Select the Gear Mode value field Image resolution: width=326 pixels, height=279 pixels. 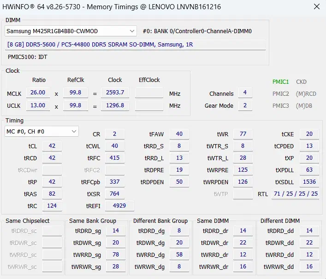(244, 105)
